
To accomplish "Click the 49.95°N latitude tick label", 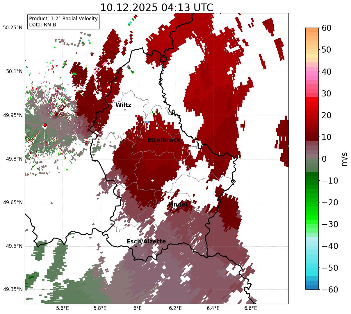I will [13, 115].
